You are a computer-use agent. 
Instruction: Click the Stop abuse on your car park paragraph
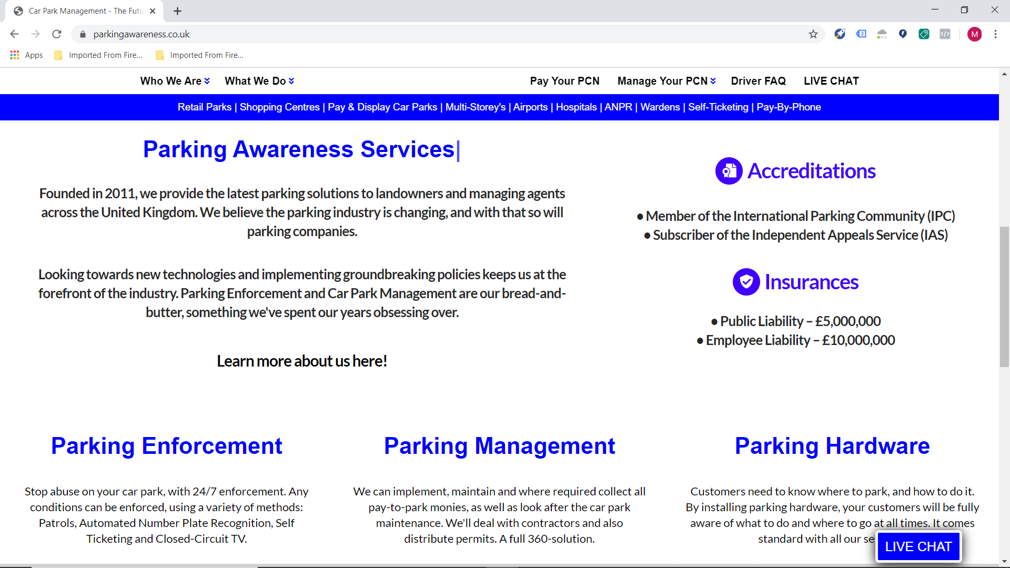tap(166, 515)
